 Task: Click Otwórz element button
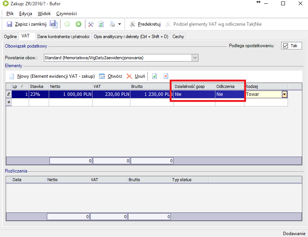click(x=110, y=76)
